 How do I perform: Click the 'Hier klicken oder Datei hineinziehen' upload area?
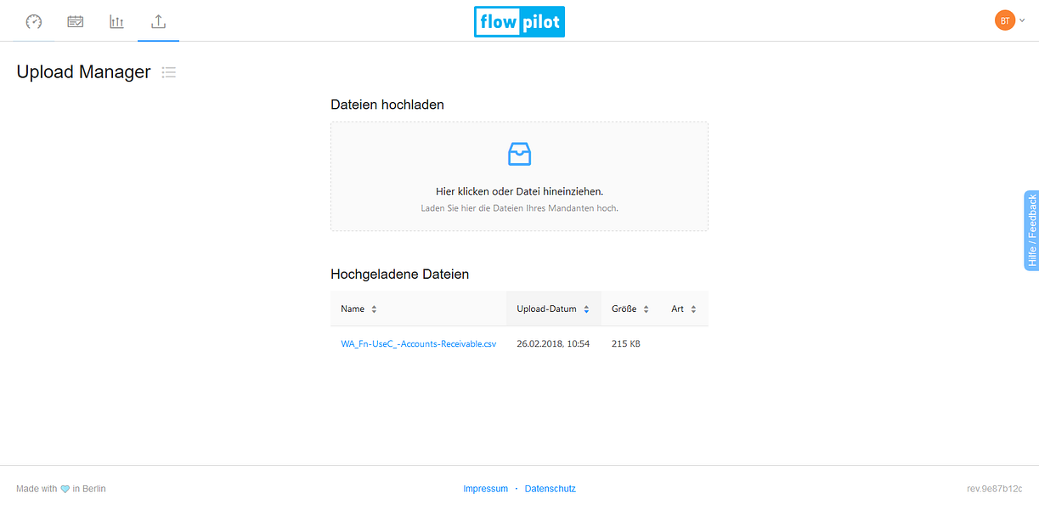tap(519, 177)
